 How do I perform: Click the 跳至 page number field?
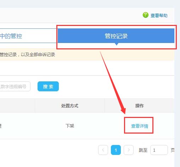(159, 150)
